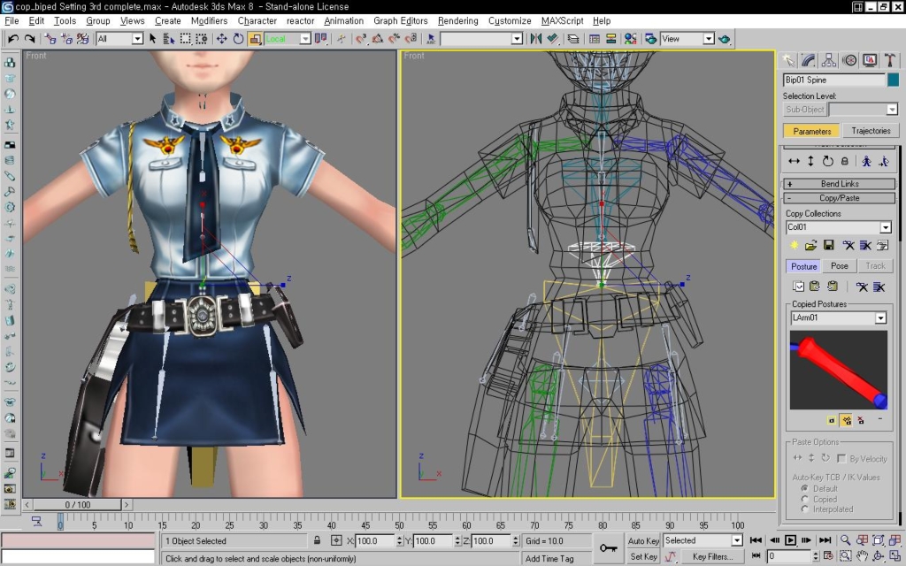Open the selection filter All dropdown
The image size is (906, 566).
137,39
